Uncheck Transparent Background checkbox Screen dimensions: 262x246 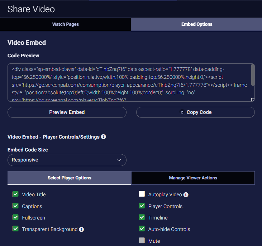tap(15, 229)
